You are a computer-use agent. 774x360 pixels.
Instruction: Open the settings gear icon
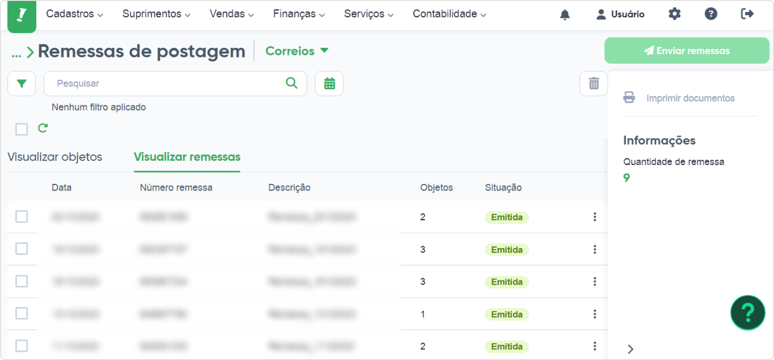674,14
